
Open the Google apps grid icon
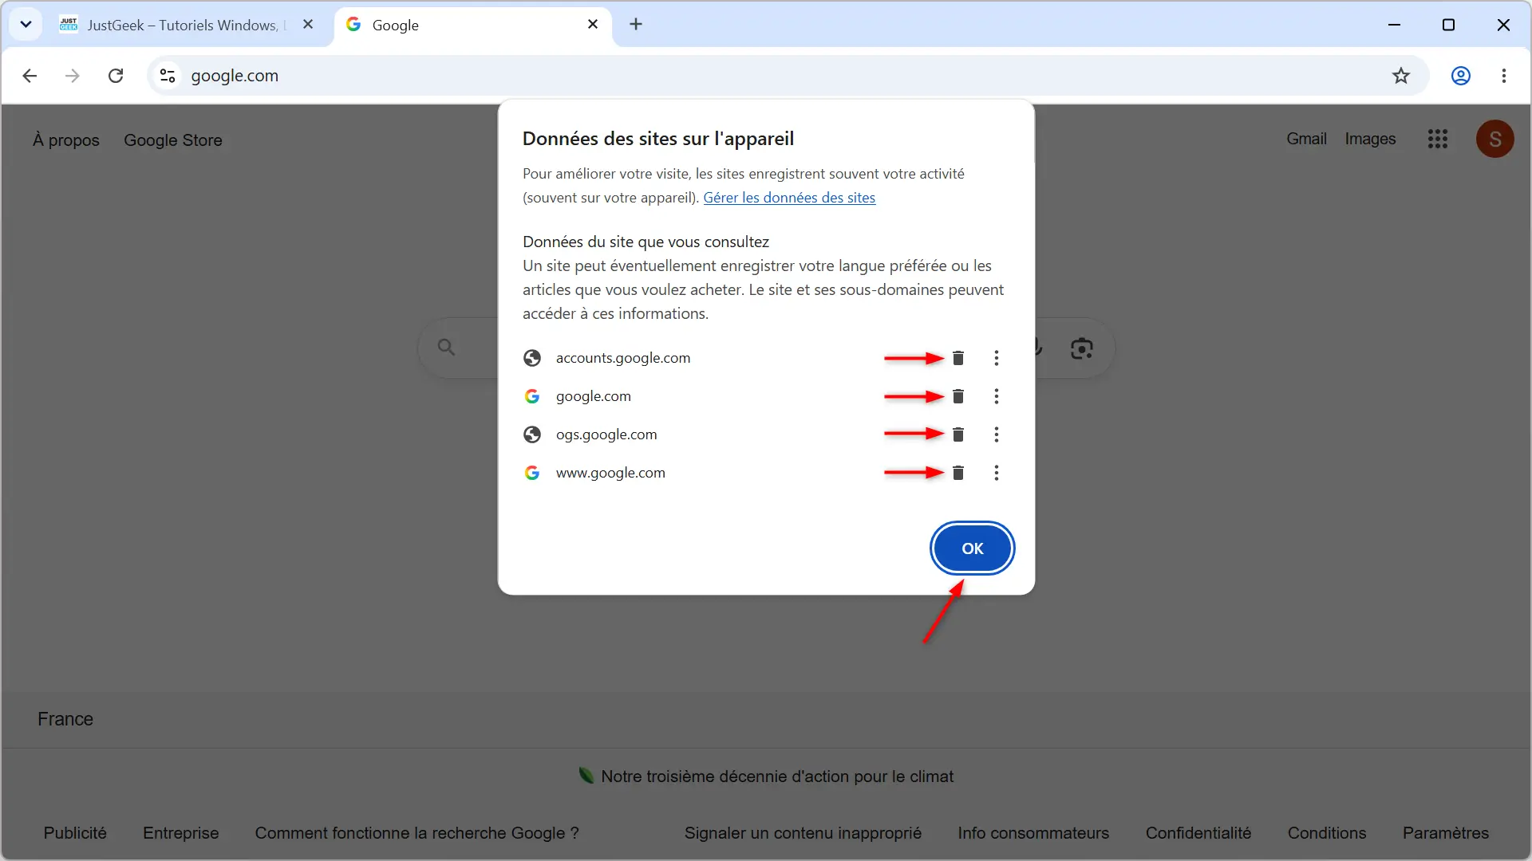coord(1438,140)
